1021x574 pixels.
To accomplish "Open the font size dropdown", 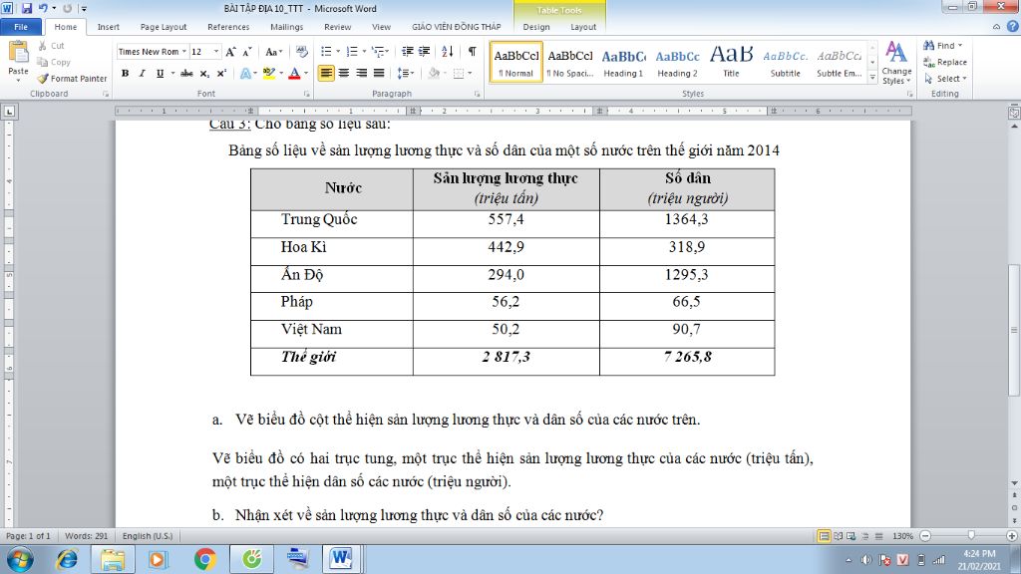I will [x=216, y=52].
